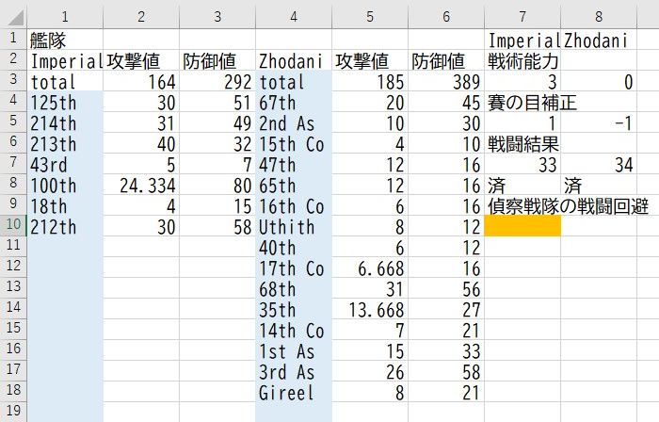Image resolution: width=659 pixels, height=422 pixels.
Task: Click the 艦隊 cell
Action: tap(65, 40)
